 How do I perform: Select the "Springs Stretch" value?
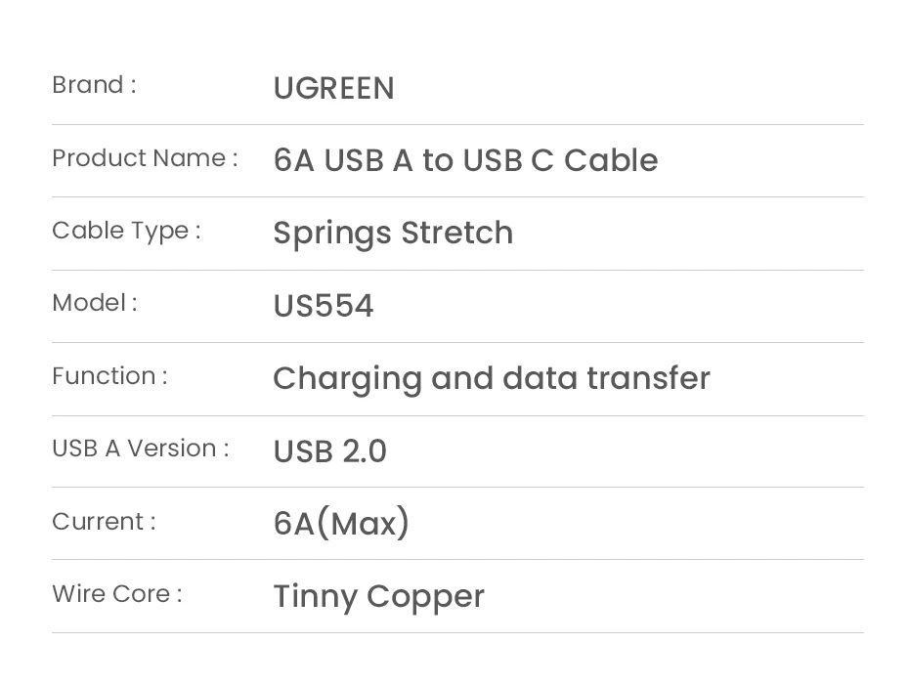[393, 233]
